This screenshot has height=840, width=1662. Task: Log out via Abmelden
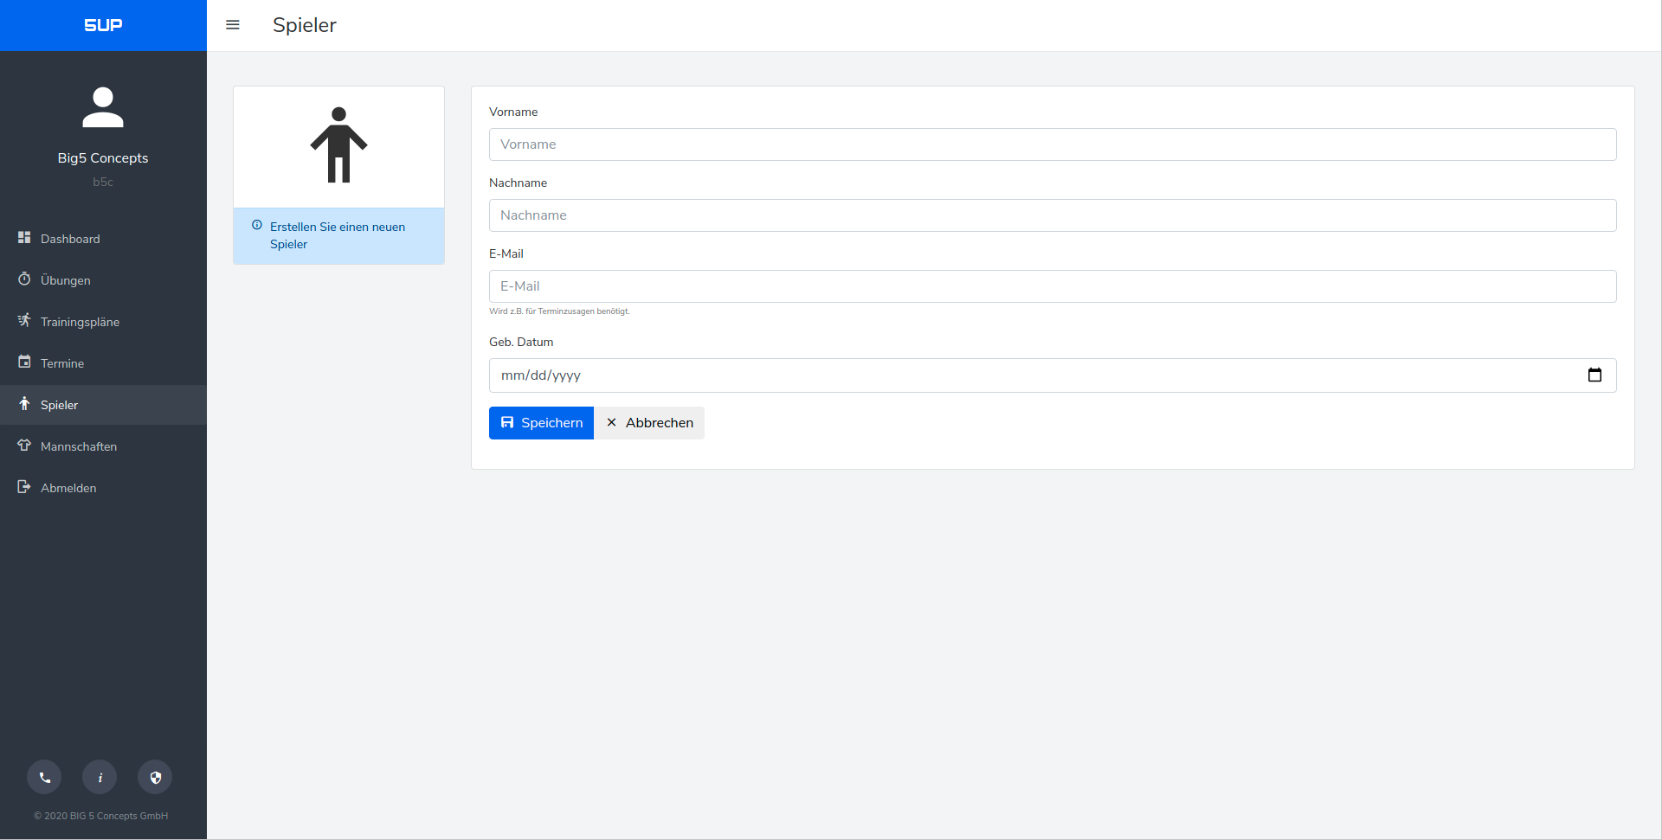click(68, 488)
